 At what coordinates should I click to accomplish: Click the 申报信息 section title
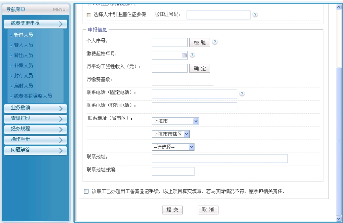coord(97,30)
